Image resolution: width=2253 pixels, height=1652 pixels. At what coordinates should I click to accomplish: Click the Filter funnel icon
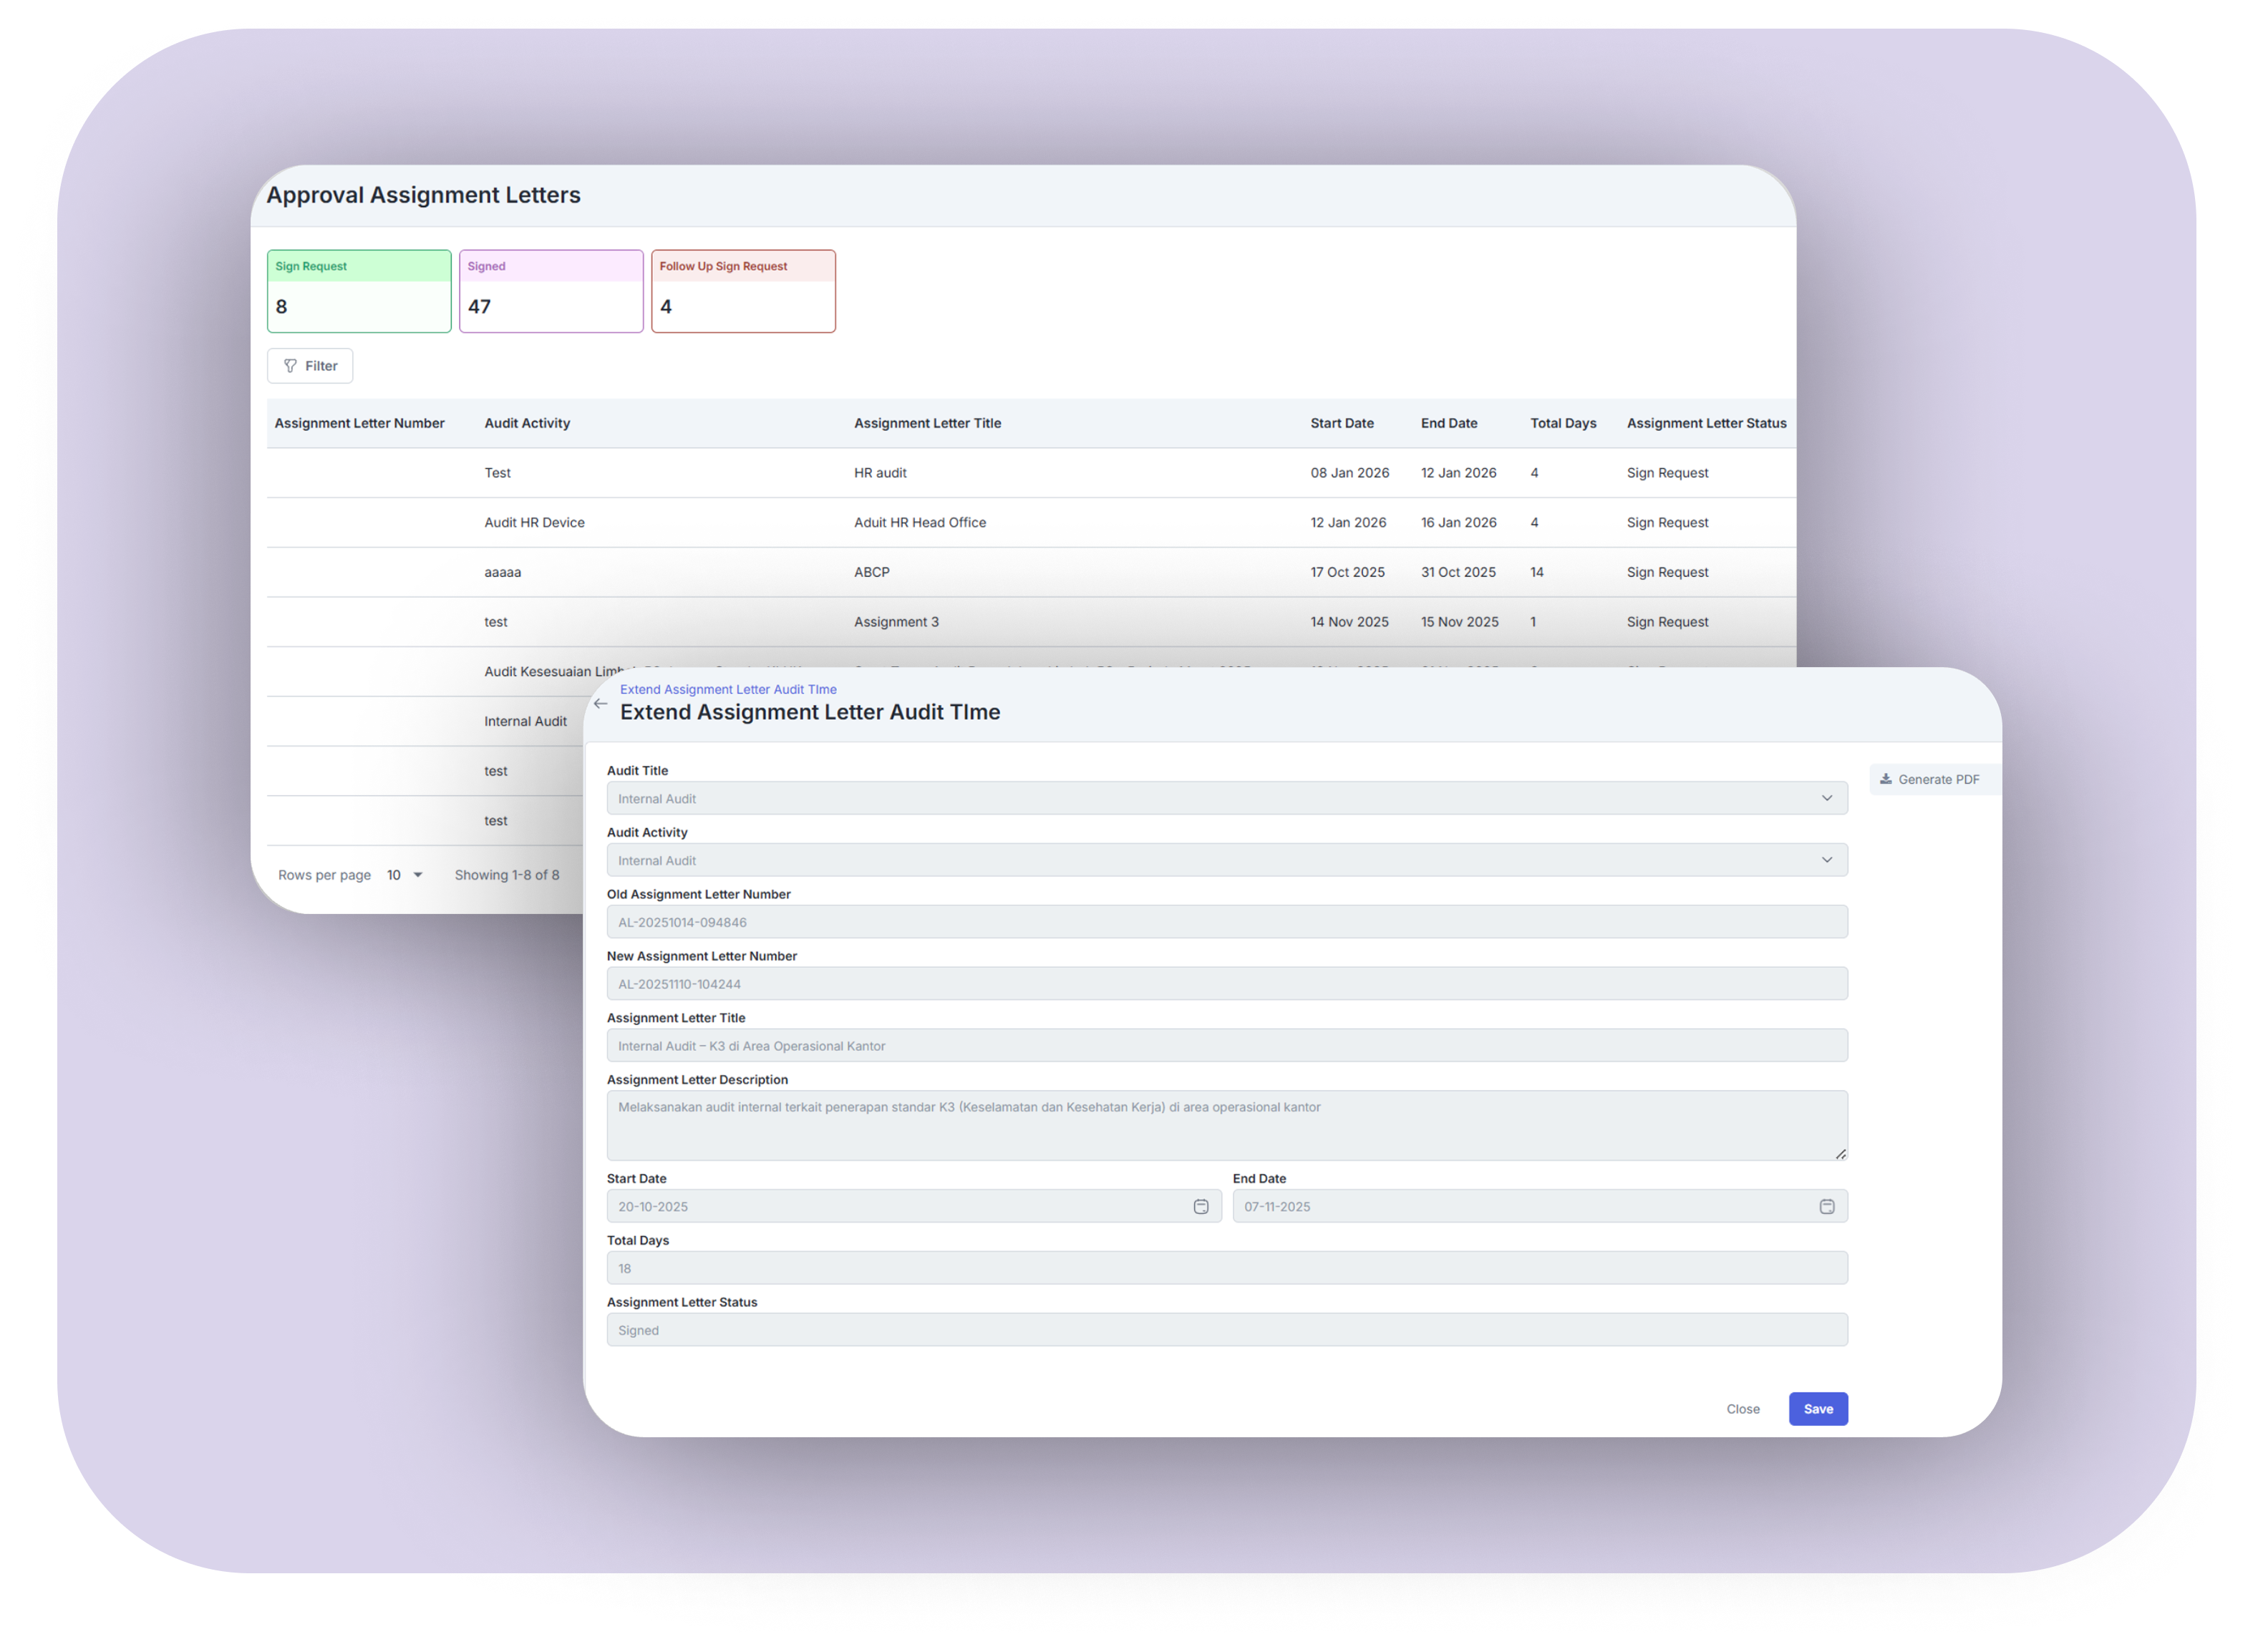[290, 366]
